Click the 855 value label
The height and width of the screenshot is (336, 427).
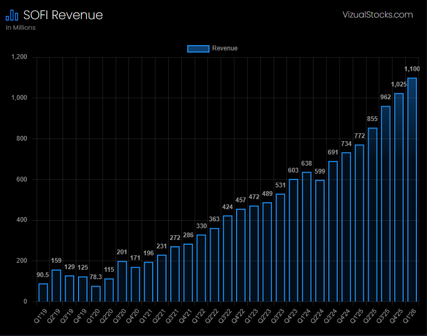(372, 119)
